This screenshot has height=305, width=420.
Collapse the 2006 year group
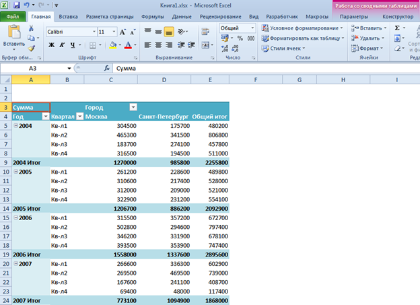click(x=15, y=219)
